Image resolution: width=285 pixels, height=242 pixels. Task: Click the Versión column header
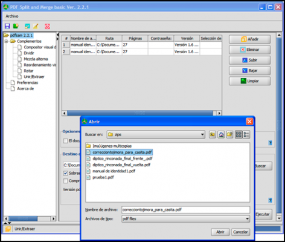[x=187, y=38]
